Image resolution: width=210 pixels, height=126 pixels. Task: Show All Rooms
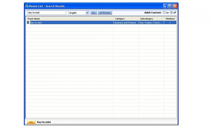[105, 13]
